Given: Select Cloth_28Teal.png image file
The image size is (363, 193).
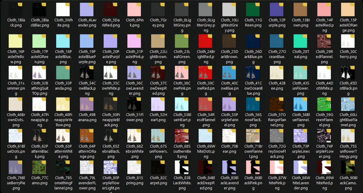Looking at the screenshot, I should [x=300, y=41].
